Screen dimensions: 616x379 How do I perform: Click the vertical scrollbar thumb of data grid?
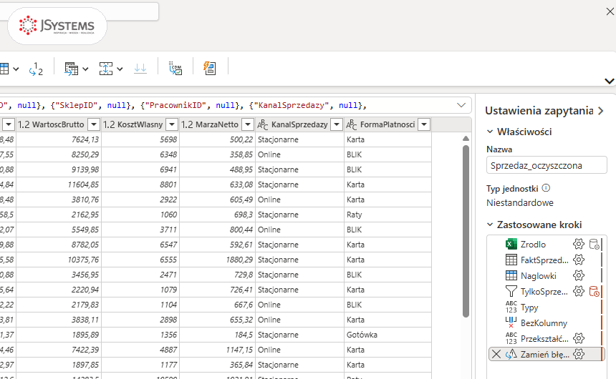point(466,231)
